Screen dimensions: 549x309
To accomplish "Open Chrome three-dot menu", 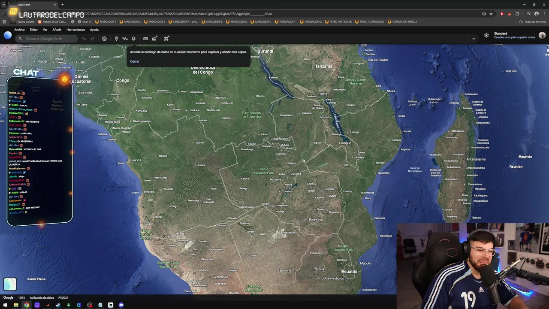I will pos(544,14).
